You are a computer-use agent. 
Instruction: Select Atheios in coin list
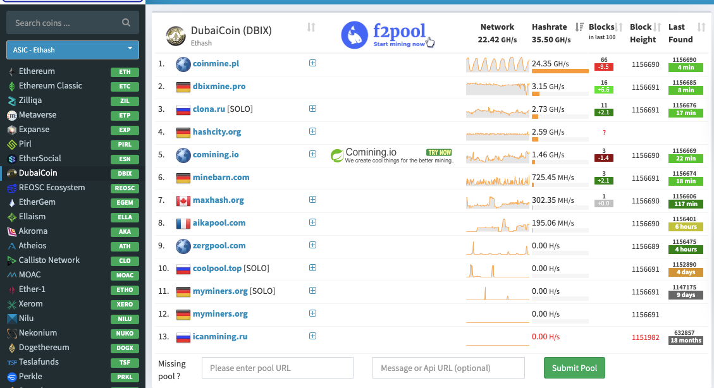pyautogui.click(x=32, y=246)
